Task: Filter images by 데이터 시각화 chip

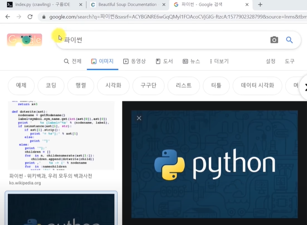Action: pyautogui.click(x=257, y=86)
